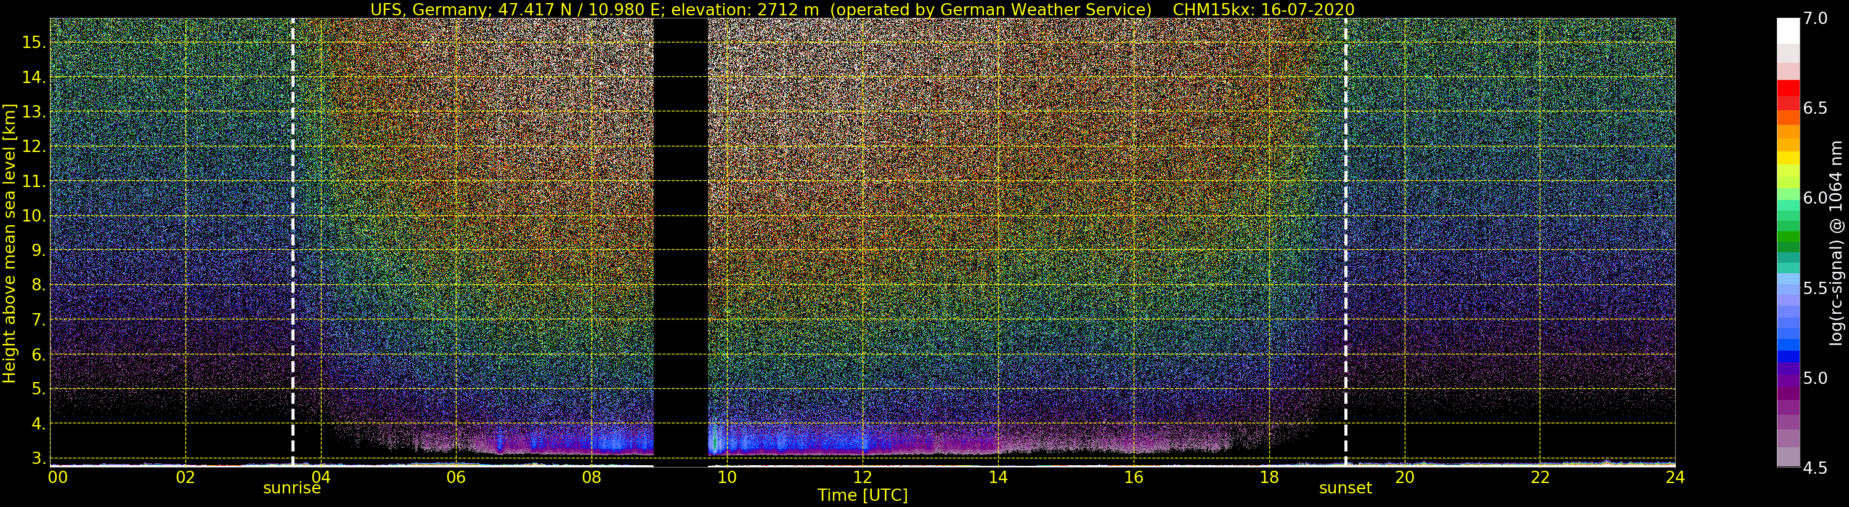Click the "06" time tick label

[456, 477]
